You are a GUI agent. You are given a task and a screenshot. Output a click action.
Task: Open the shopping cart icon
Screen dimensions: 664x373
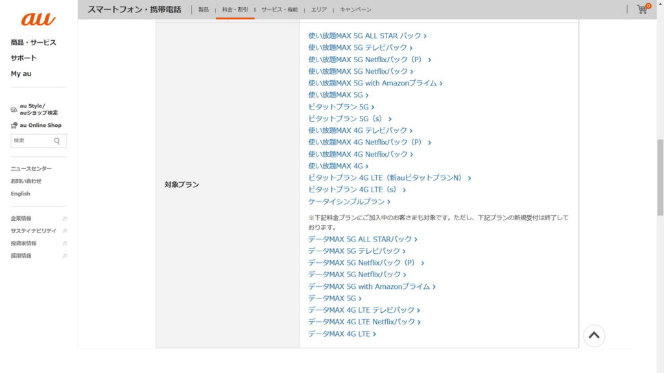click(x=643, y=9)
